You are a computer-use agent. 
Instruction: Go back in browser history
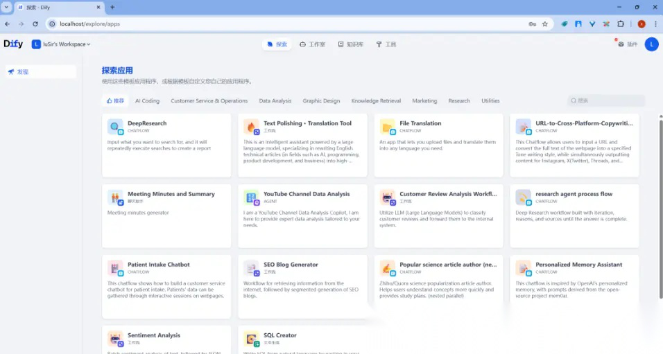tap(7, 24)
